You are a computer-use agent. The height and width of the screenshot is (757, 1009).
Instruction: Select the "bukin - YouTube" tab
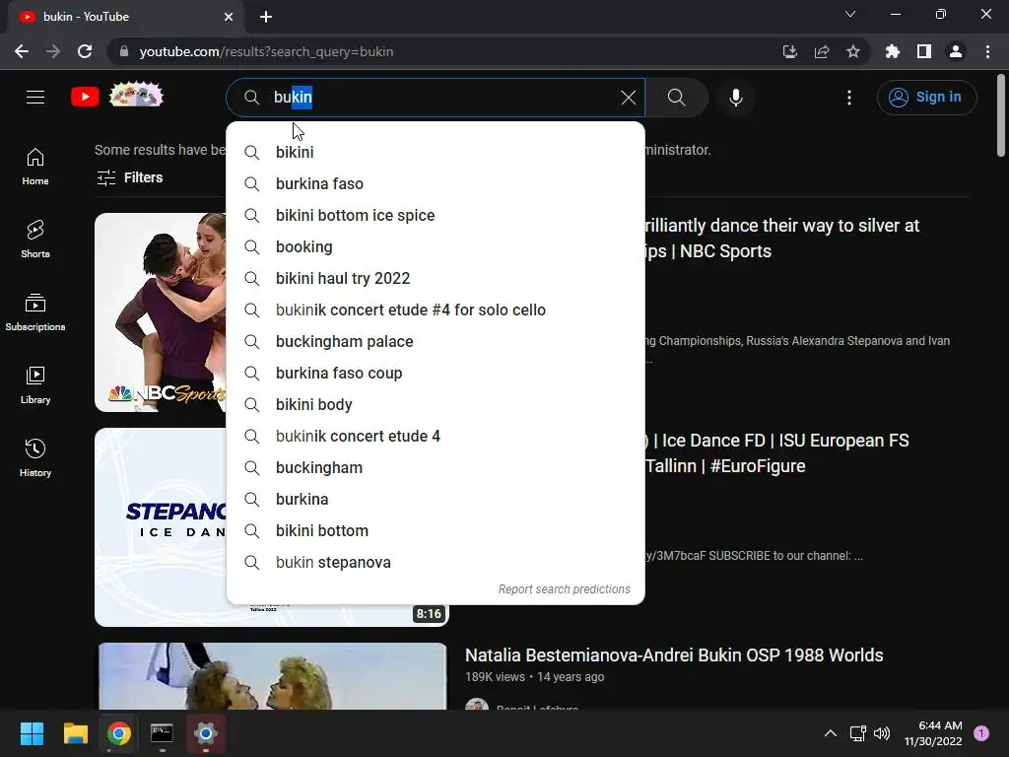125,17
